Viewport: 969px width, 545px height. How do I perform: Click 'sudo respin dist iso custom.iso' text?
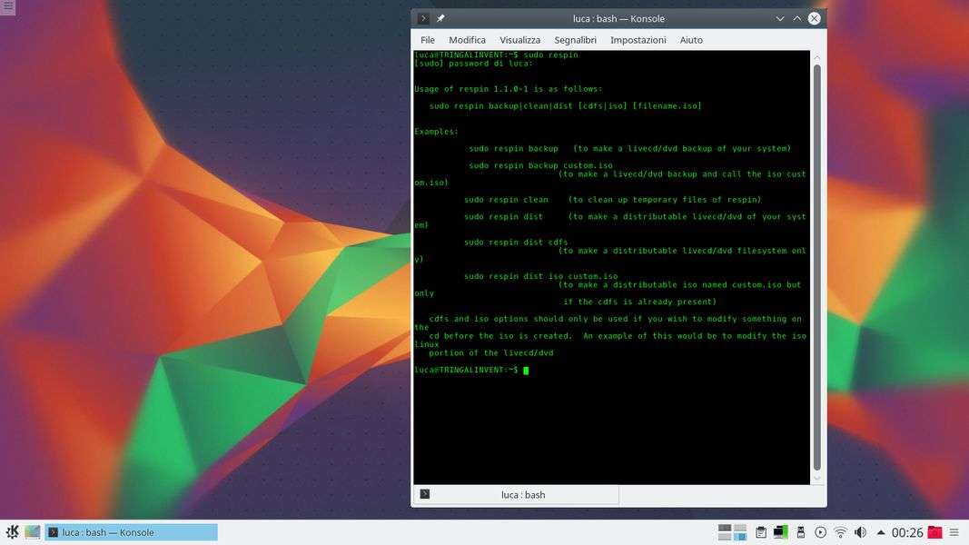(x=540, y=276)
